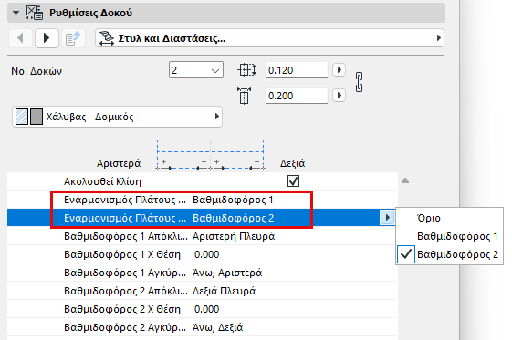Open the No. Δοκών dropdown showing 2
This screenshot has height=340, width=512.
[196, 70]
